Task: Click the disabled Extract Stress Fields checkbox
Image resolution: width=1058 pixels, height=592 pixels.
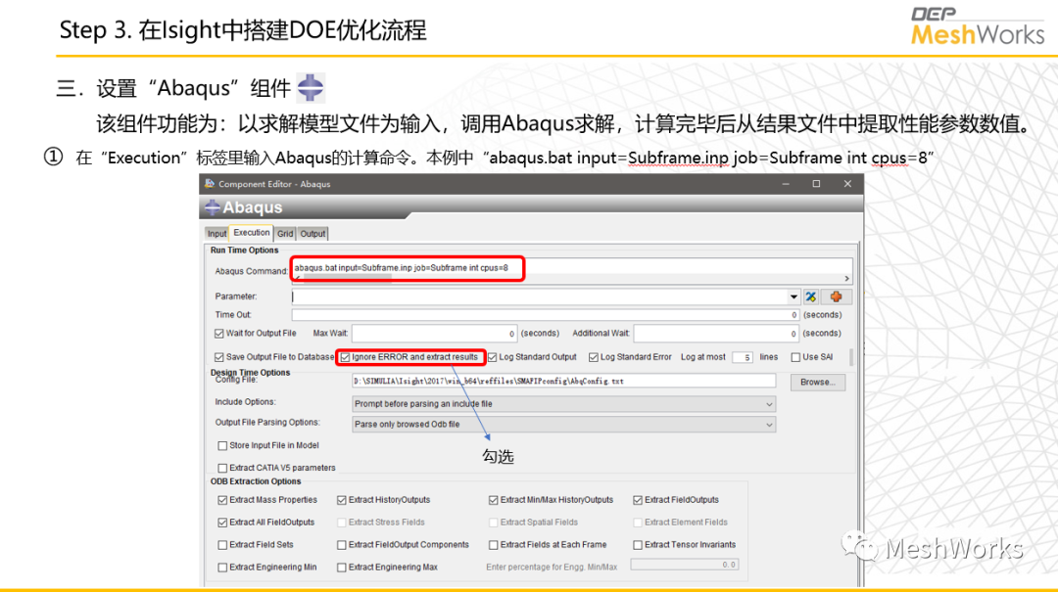Action: coord(342,523)
